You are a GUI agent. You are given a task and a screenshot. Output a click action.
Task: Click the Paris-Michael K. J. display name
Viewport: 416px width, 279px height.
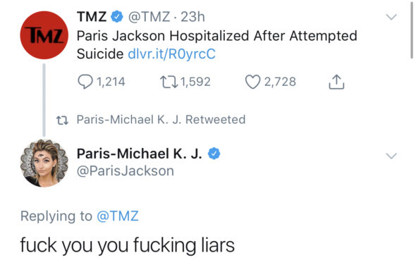[x=140, y=154]
